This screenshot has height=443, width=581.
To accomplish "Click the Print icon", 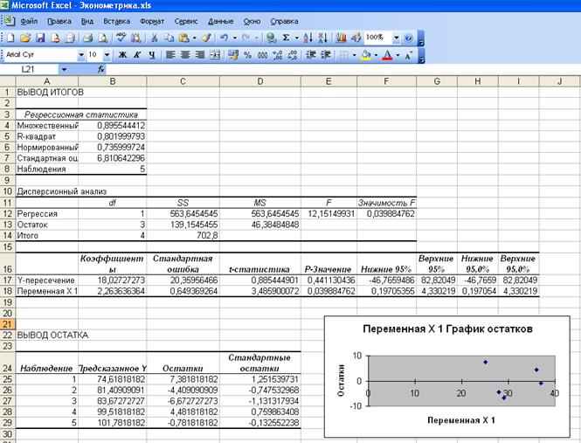I will coord(86,38).
